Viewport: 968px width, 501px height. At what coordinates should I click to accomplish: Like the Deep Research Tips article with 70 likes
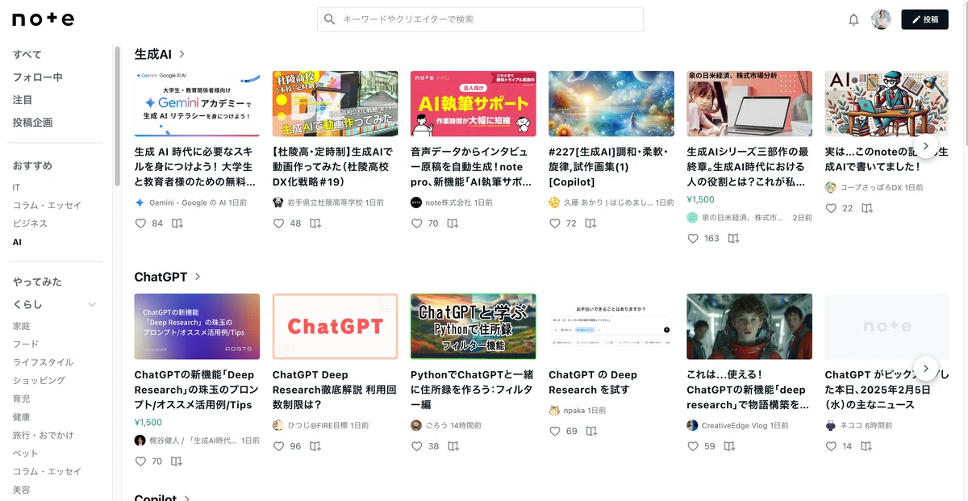coord(140,461)
